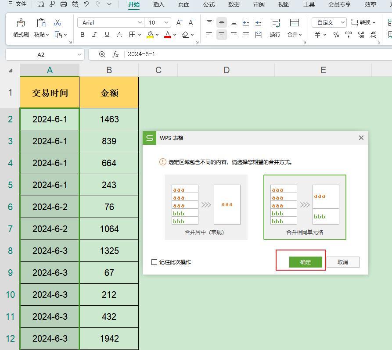The width and height of the screenshot is (392, 350).
Task: Switch to the 页面 tab
Action: (184, 4)
